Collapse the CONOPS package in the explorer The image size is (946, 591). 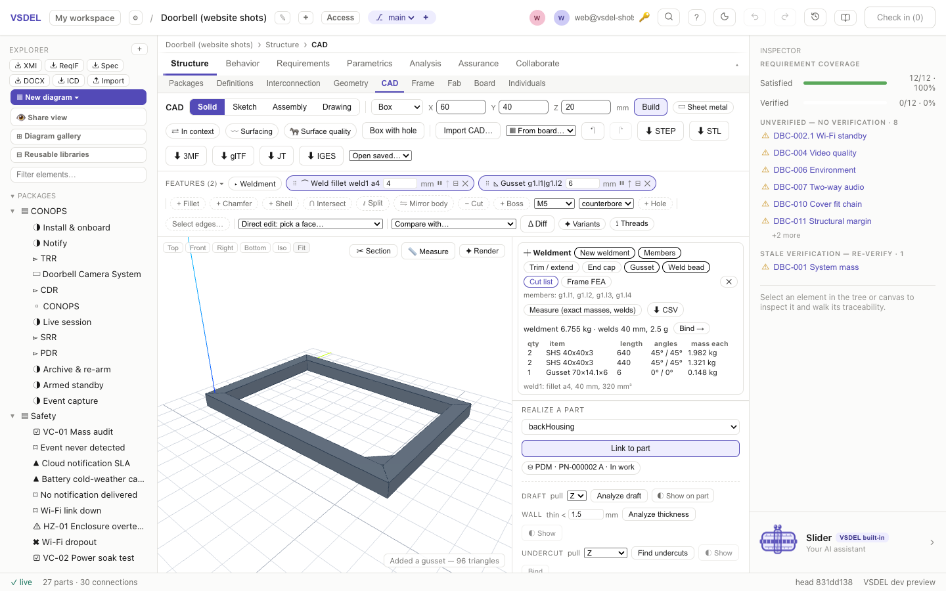pos(12,211)
